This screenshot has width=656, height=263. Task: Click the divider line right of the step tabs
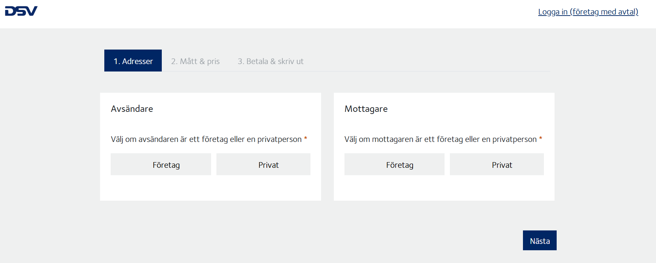click(x=426, y=71)
